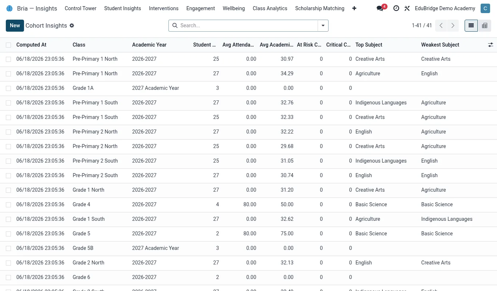
Task: Open the add-menu plus icon
Action: pos(354,8)
